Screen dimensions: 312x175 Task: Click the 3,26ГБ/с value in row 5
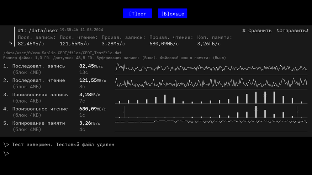pos(90,124)
